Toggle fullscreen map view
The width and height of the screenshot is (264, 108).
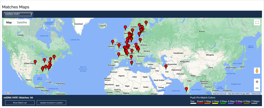[x=257, y=22]
